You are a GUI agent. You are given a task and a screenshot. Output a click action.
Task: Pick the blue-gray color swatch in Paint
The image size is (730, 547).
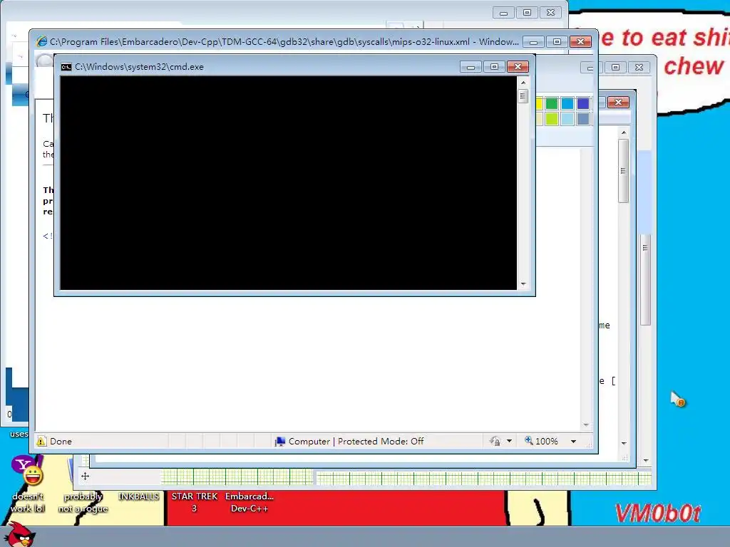[583, 119]
